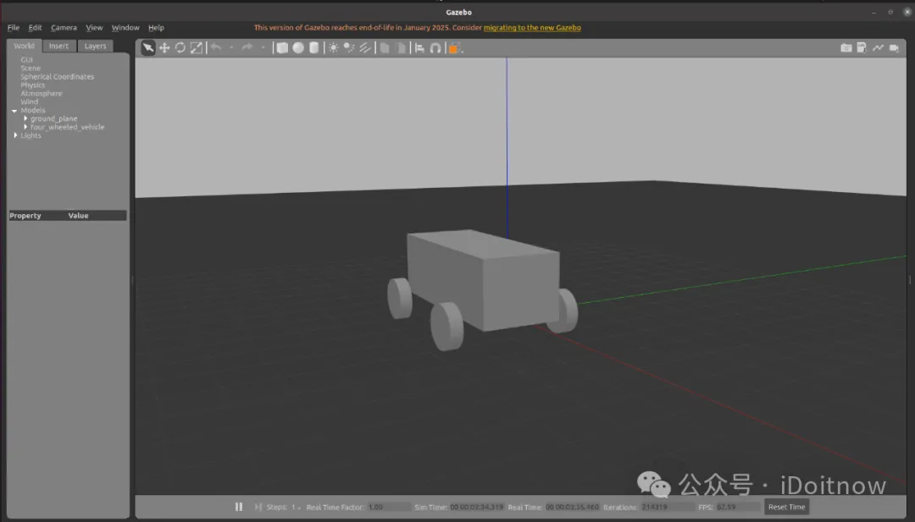The width and height of the screenshot is (915, 522).
Task: Open the Camera menu
Action: click(x=64, y=27)
